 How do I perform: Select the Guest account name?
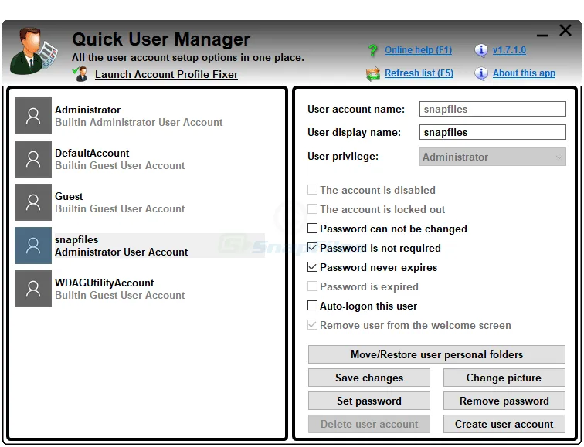coord(69,197)
